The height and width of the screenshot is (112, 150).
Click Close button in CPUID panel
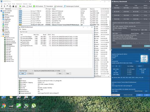pyautogui.click(x=147, y=95)
